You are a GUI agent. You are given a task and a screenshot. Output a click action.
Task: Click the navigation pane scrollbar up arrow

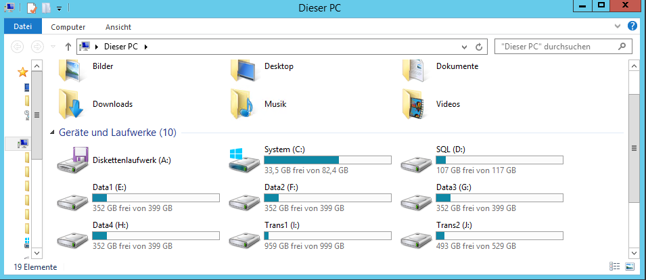37,65
